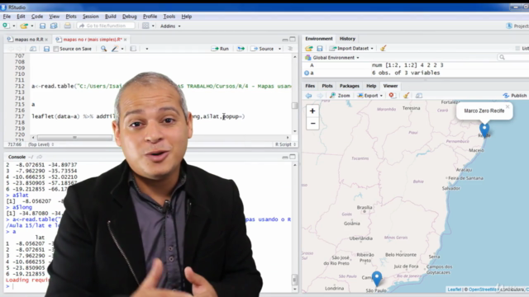Click the Print icon in main toolbar
Image resolution: width=529 pixels, height=297 pixels.
pos(68,26)
